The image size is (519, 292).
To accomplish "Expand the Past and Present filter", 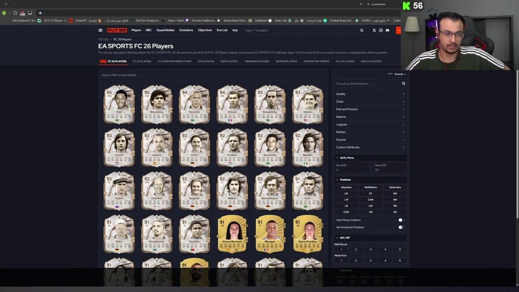I will pos(370,109).
